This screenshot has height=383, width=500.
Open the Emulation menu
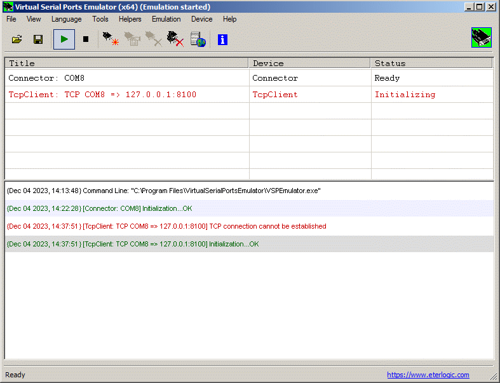(166, 19)
